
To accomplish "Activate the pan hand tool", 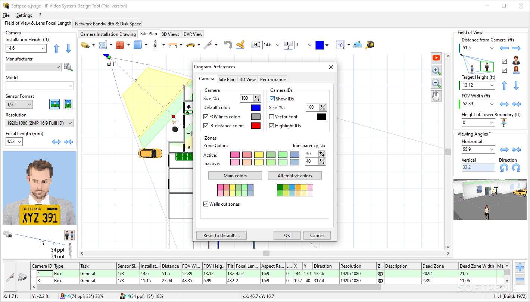I will click(436, 96).
